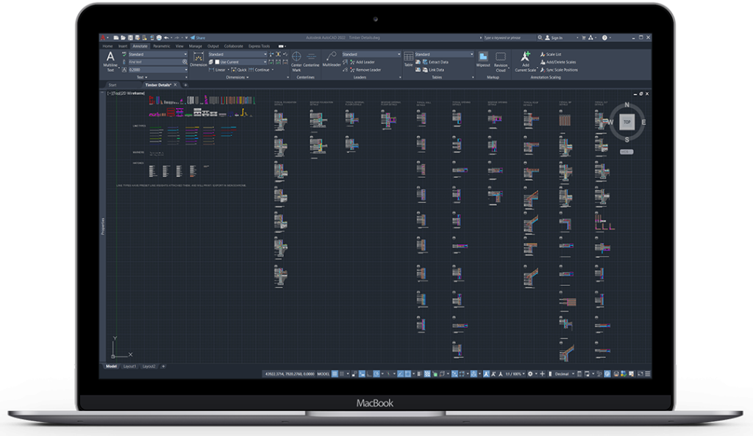Click the Share button
This screenshot has width=753, height=436.
[x=198, y=37]
